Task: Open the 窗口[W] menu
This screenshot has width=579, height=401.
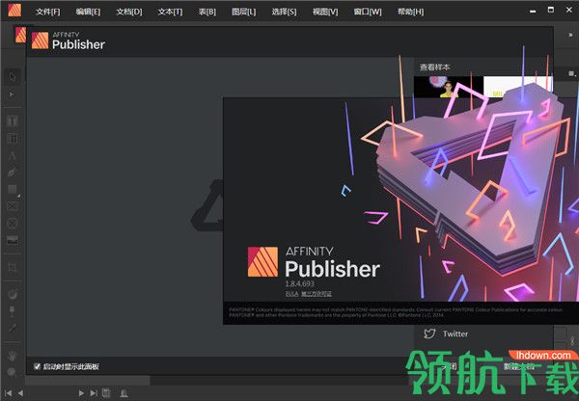Action: coord(368,12)
